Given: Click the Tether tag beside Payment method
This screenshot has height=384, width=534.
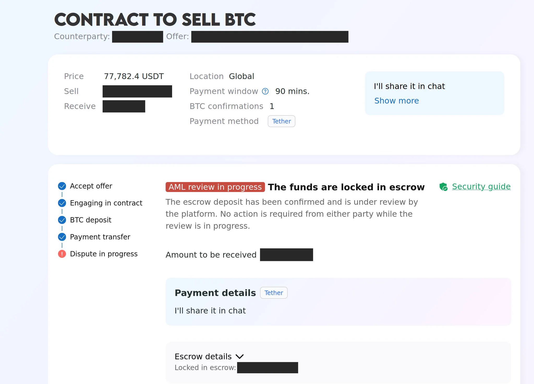Looking at the screenshot, I should [282, 121].
